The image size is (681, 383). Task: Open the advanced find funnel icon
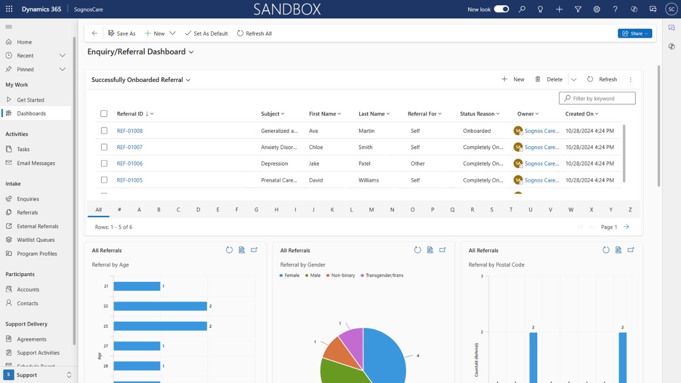click(x=578, y=9)
